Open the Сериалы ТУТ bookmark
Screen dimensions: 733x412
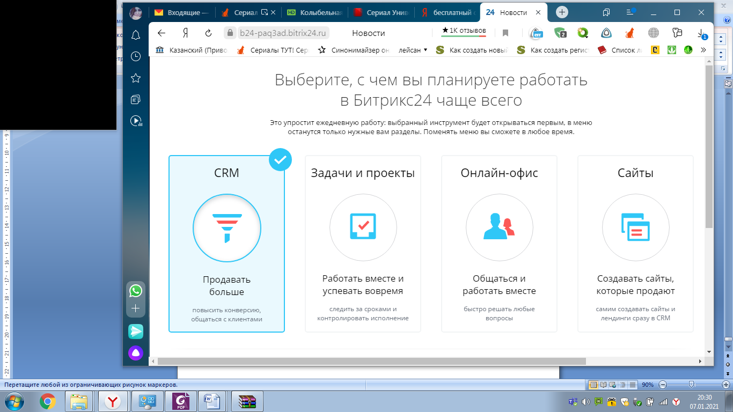tap(273, 50)
